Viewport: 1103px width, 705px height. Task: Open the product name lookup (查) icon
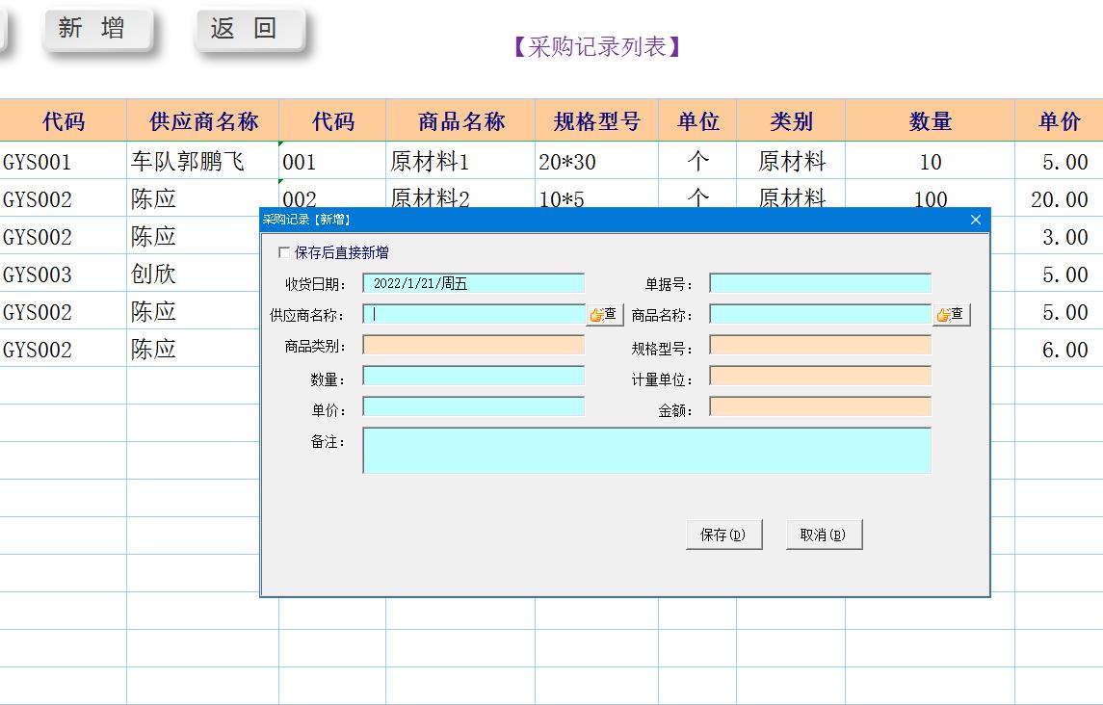coord(951,313)
